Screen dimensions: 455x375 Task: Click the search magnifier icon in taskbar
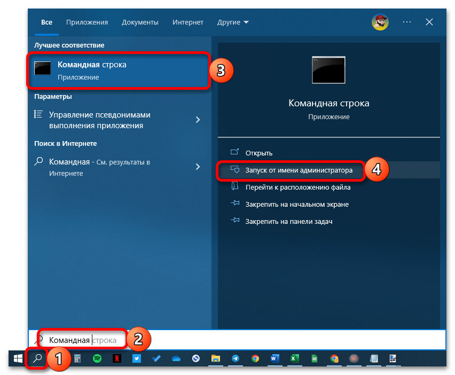tap(37, 358)
